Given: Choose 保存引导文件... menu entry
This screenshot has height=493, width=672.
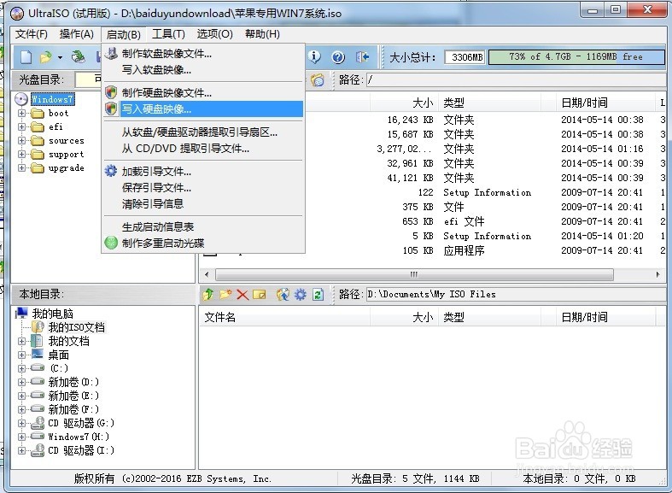Looking at the screenshot, I should 203,187.
